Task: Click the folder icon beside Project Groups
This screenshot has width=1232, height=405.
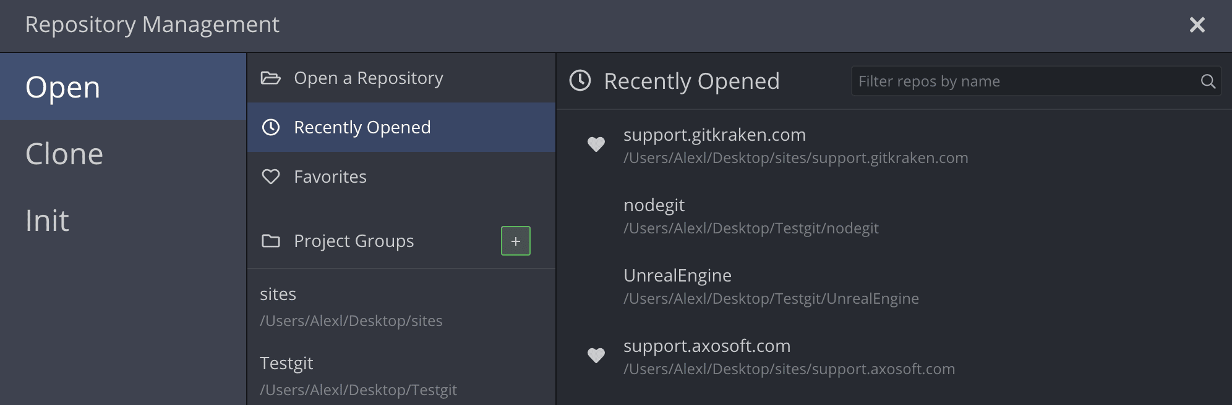Action: pos(270,241)
